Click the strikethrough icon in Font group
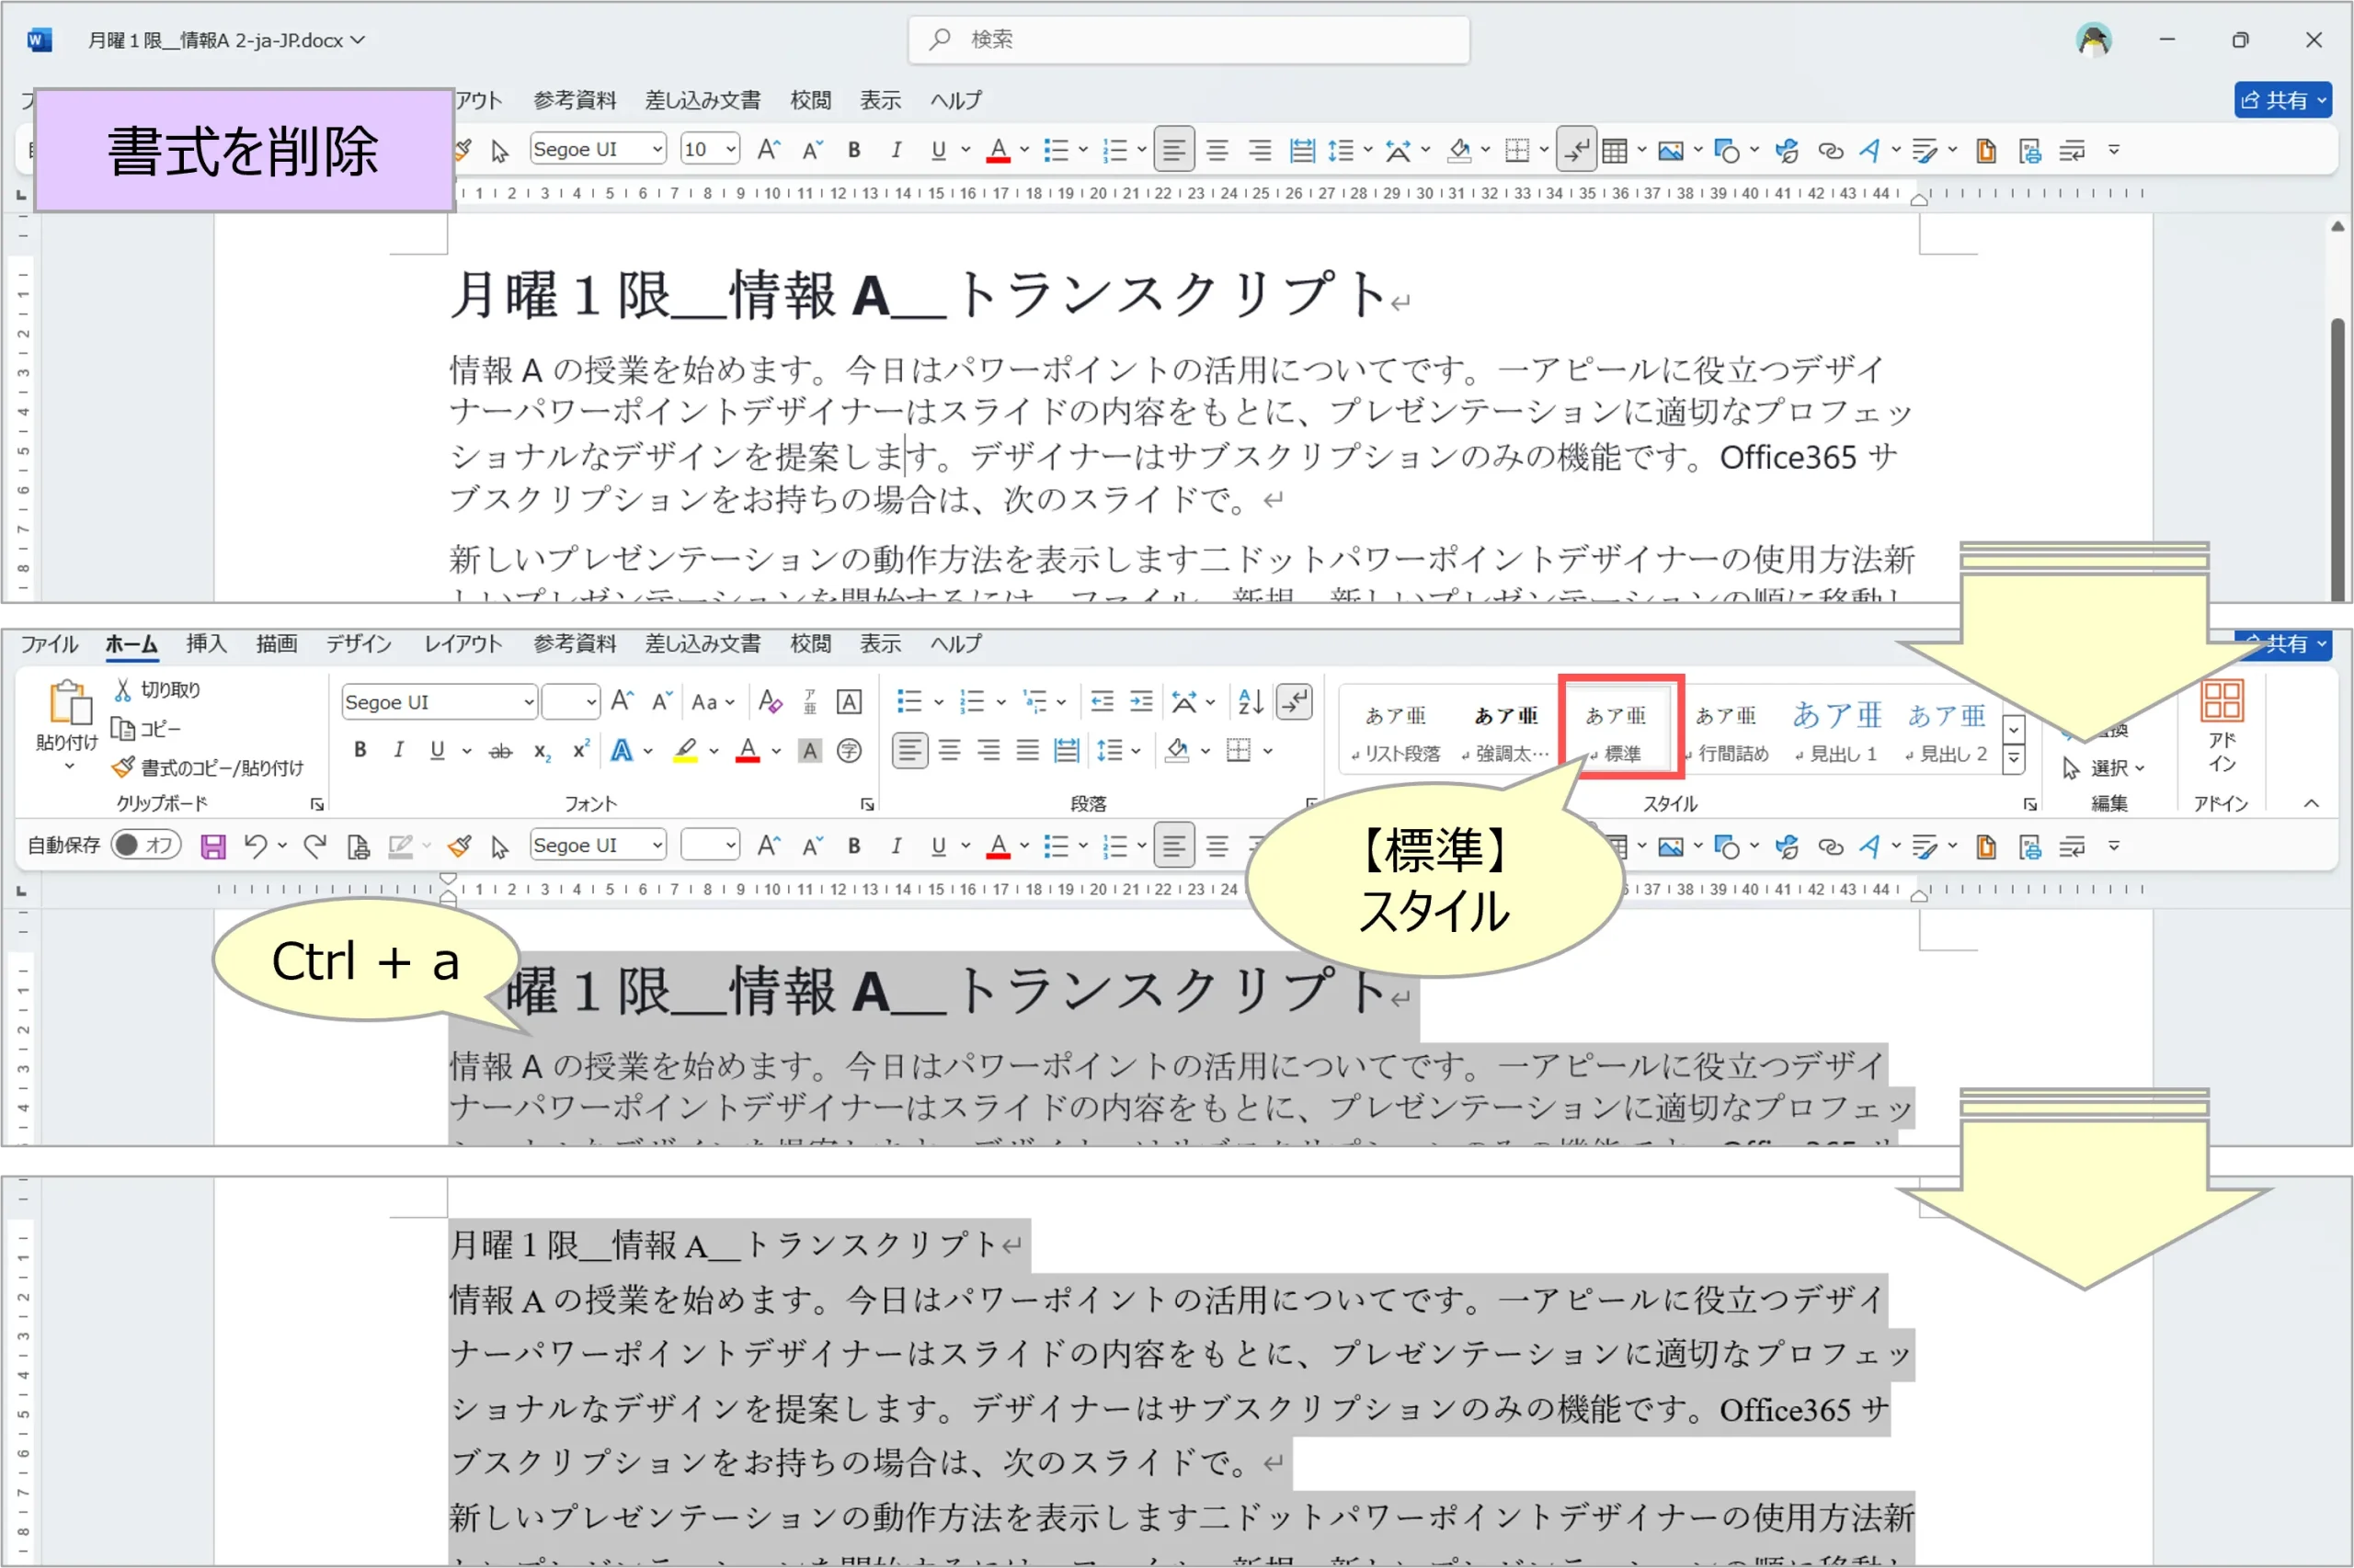 [500, 751]
